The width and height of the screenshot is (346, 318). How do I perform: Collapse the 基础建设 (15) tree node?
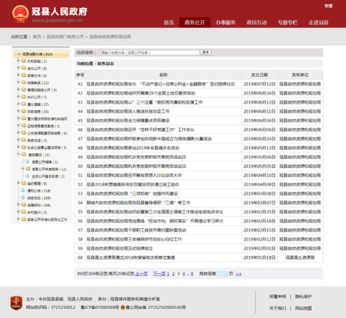coord(18,154)
